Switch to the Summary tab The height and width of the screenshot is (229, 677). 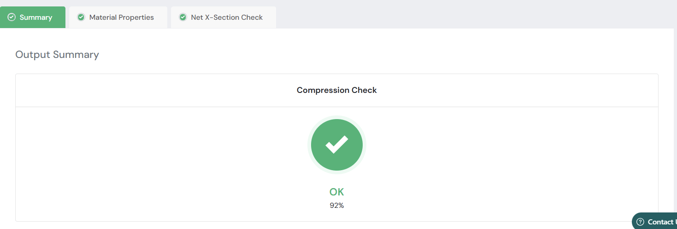point(36,17)
